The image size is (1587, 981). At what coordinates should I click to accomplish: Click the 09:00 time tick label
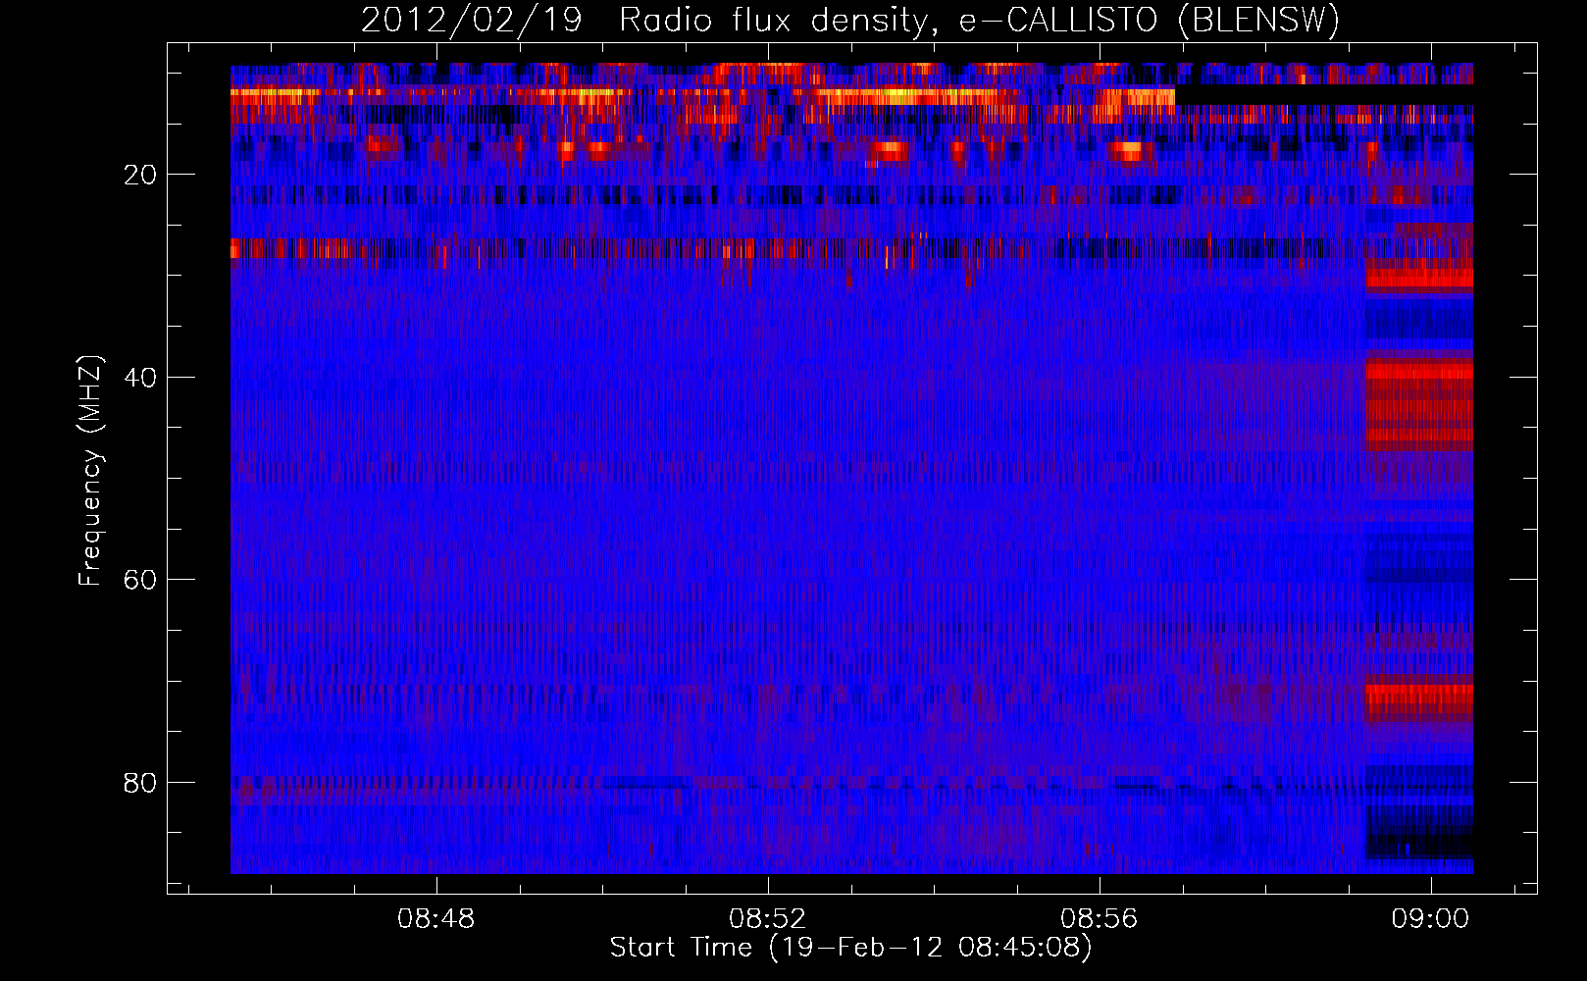coord(1431,918)
